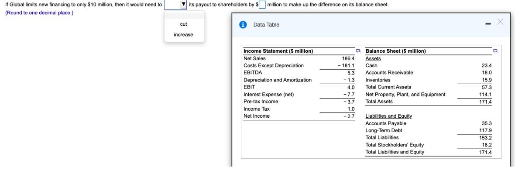Click Total Liabilities and Equity label
The image size is (515, 177).
[x=395, y=152]
